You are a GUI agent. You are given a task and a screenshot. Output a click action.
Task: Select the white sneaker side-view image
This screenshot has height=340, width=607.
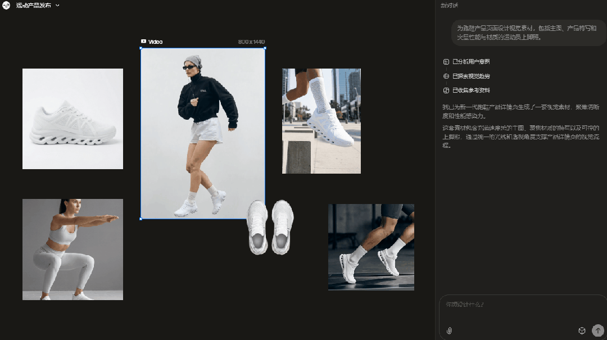tap(73, 119)
